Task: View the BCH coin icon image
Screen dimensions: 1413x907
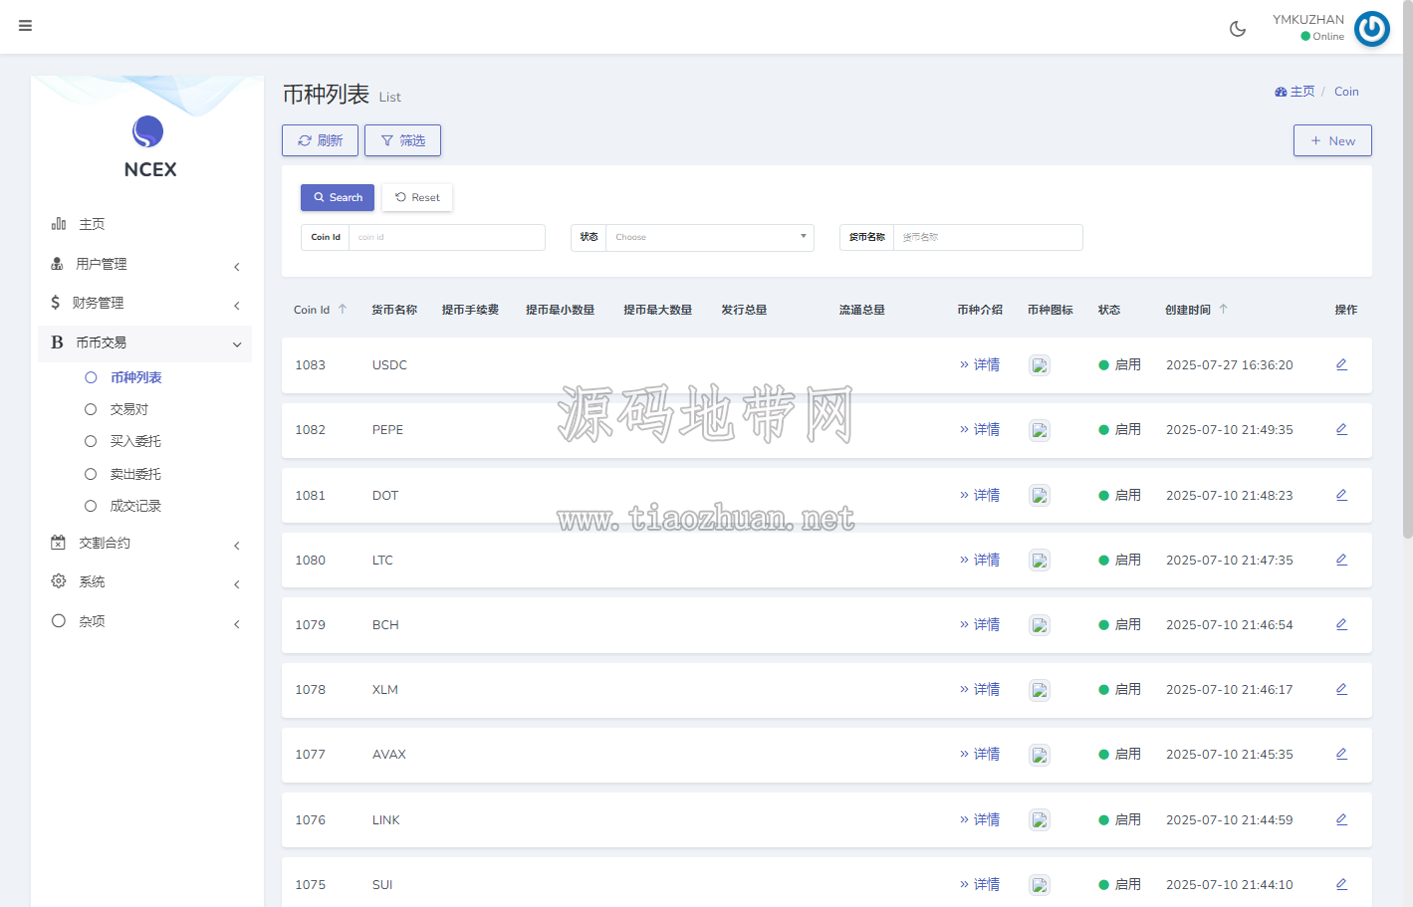Action: tap(1040, 625)
